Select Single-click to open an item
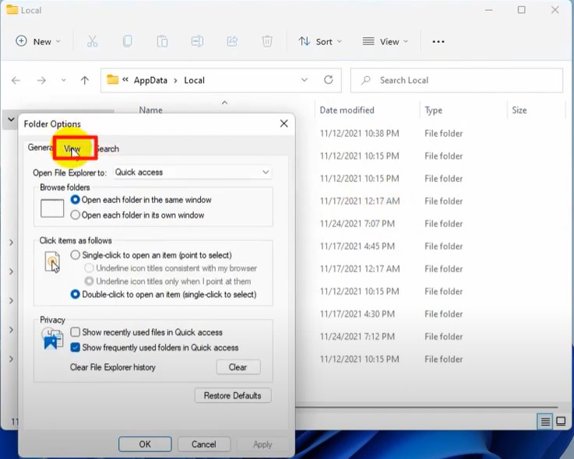This screenshot has height=459, width=574. (151, 255)
